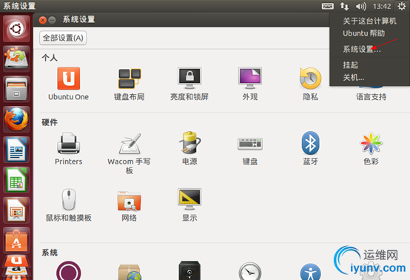The height and width of the screenshot is (280, 410).
Task: Open the universal access icon in 系统 section
Action: tap(310, 272)
